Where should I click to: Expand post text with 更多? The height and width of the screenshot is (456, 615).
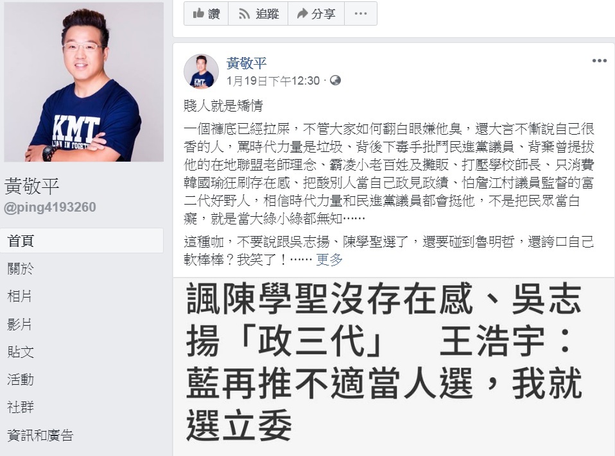click(329, 259)
